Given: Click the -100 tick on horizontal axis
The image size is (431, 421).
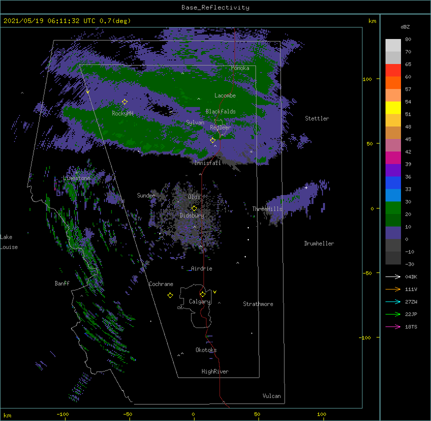Looking at the screenshot, I should (x=62, y=414).
